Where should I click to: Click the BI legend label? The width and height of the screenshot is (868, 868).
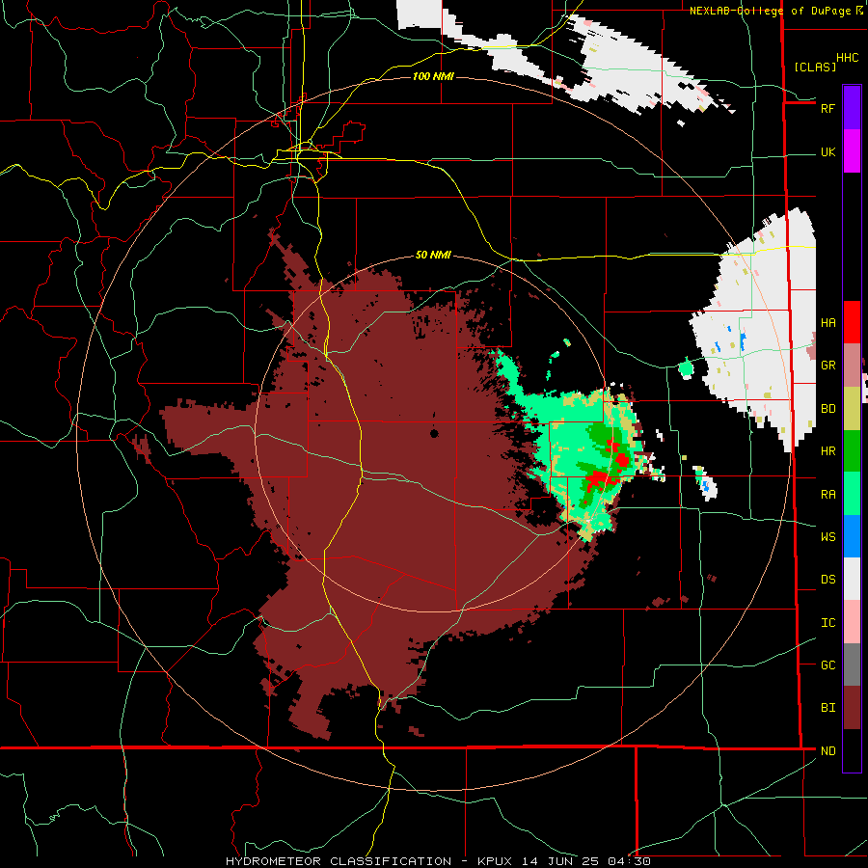(827, 708)
